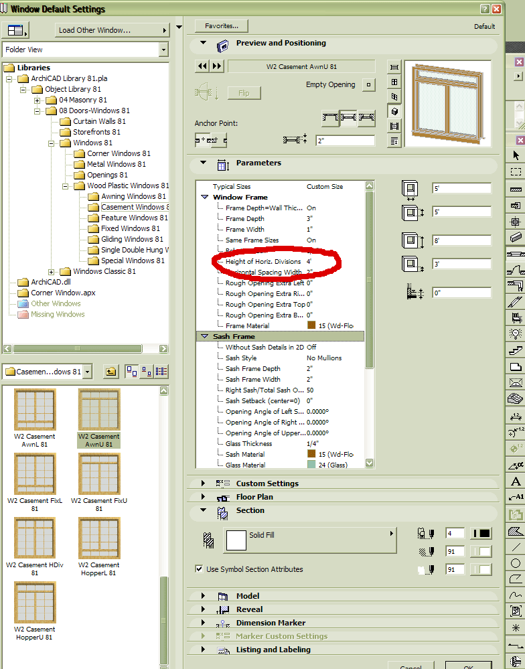Switch to list view of library items
Image resolution: width=525 pixels, height=669 pixels.
pyautogui.click(x=161, y=372)
